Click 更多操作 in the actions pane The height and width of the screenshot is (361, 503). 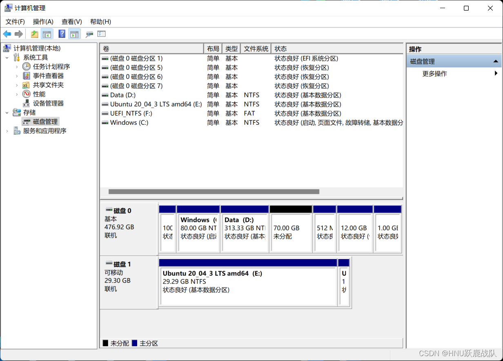[x=434, y=74]
